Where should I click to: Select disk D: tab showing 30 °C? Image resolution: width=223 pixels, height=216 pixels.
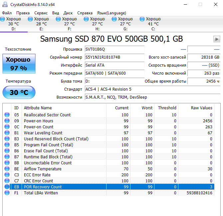14,24
